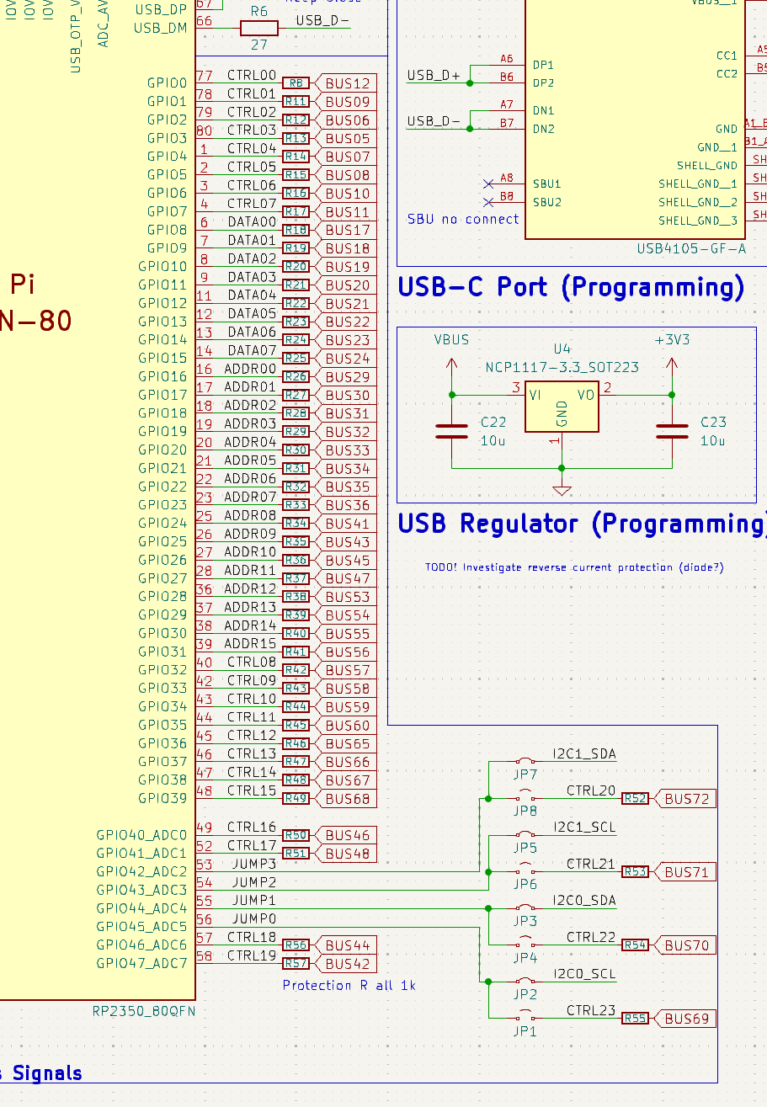Click resistor R52 on CTRL20 net

636,799
